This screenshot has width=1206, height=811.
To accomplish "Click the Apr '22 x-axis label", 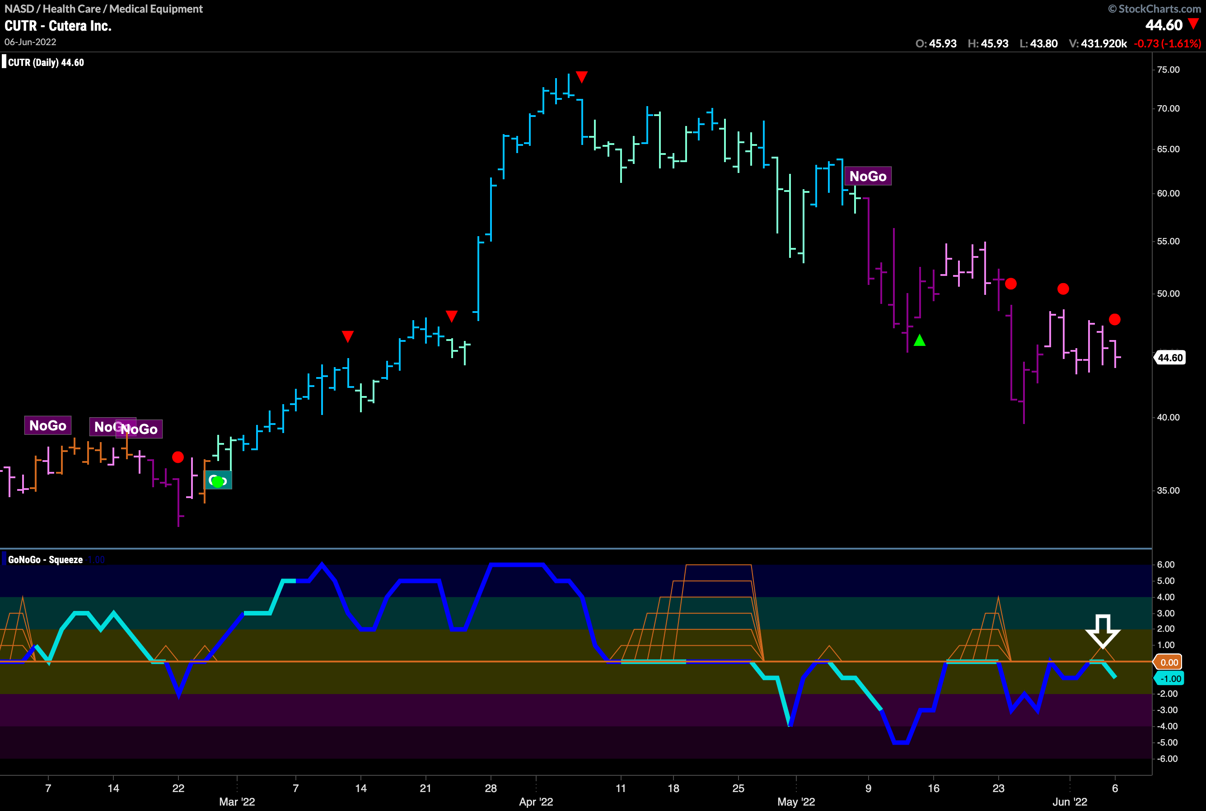I will click(x=536, y=802).
